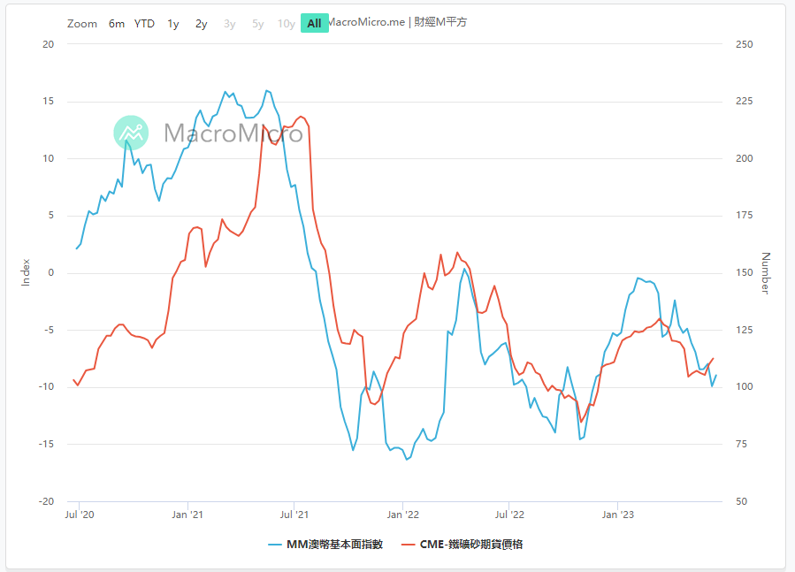
Task: Toggle MM澳幣基本面指數 series in legend
Action: [x=334, y=545]
